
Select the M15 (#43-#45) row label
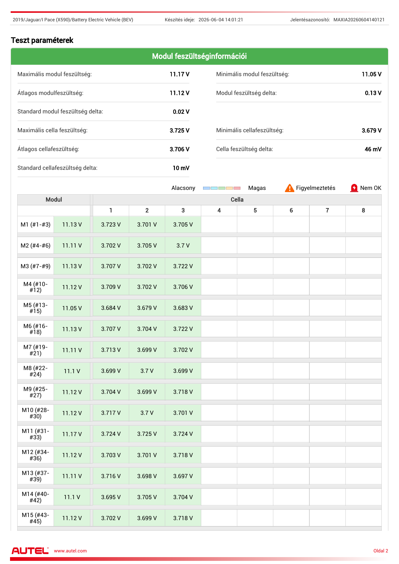[36, 518]
